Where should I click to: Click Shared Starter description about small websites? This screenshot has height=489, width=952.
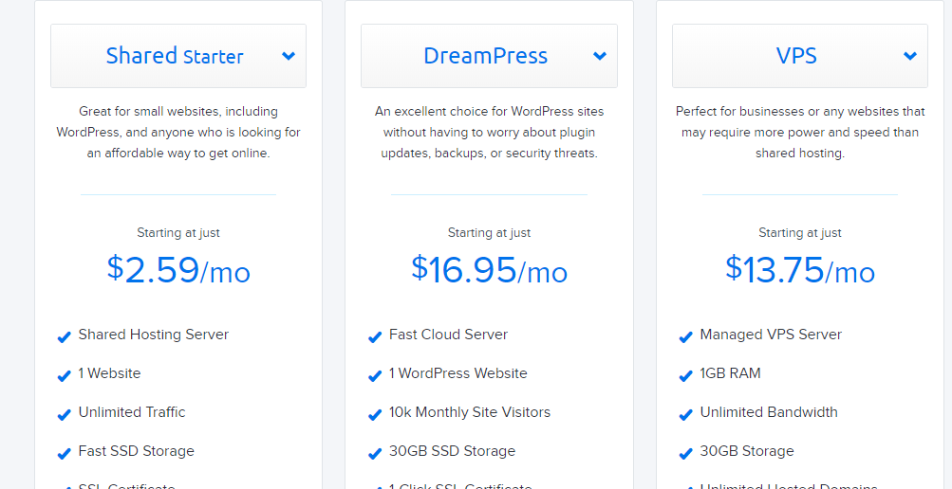point(178,133)
